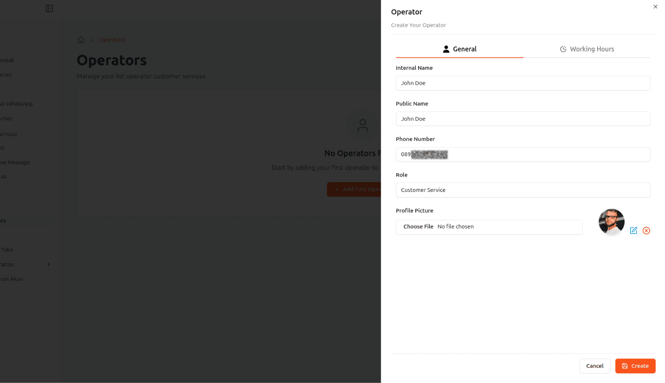The width and height of the screenshot is (665, 383).
Task: Cancel the operator creation
Action: click(594, 366)
